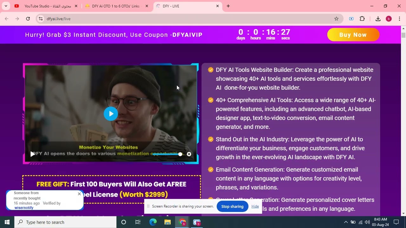Open the wisernotify link
The height and width of the screenshot is (228, 406).
click(x=24, y=208)
